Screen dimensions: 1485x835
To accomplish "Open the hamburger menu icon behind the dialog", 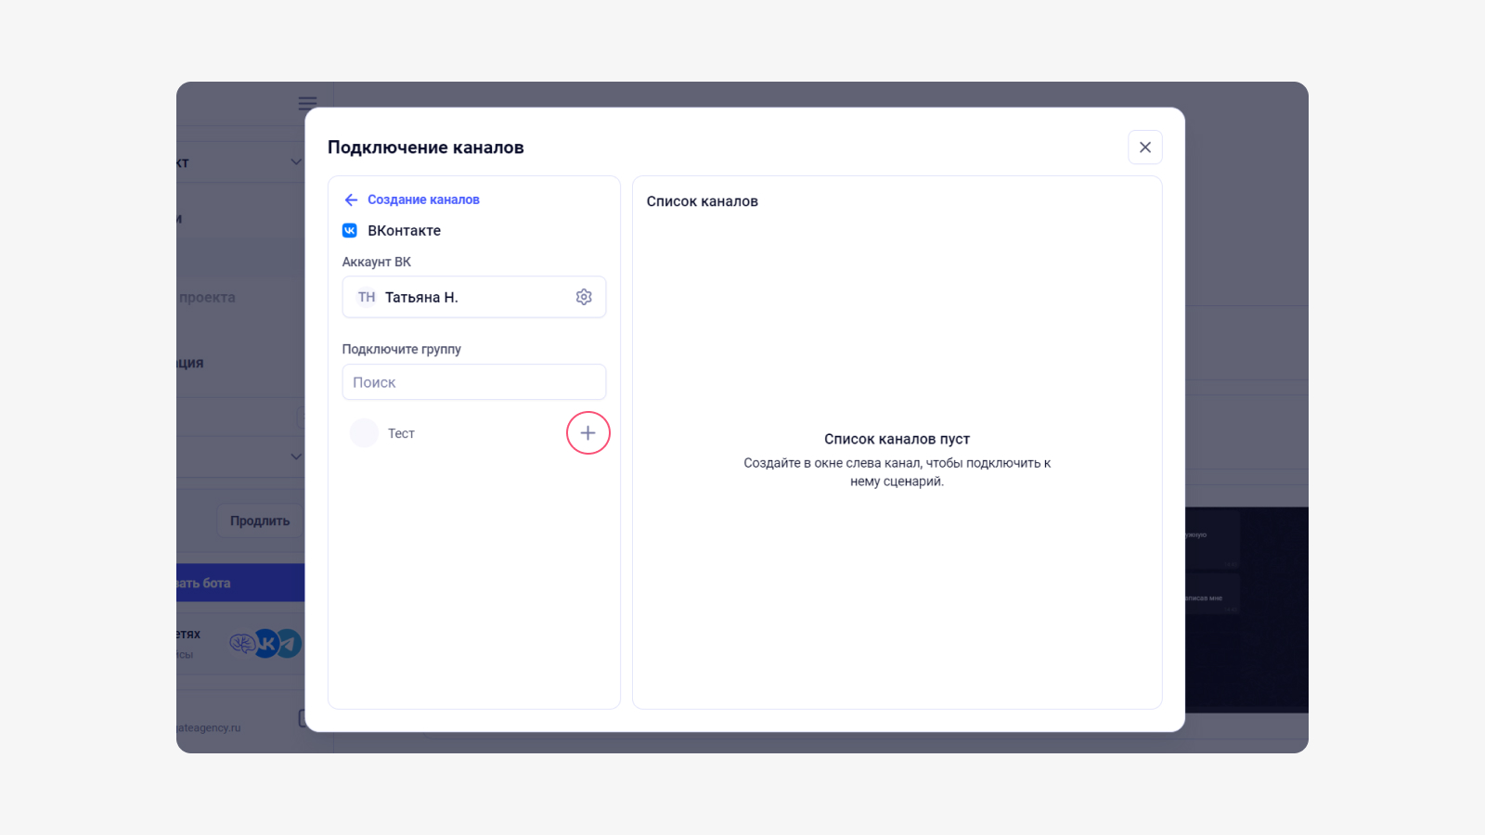I will pyautogui.click(x=307, y=103).
